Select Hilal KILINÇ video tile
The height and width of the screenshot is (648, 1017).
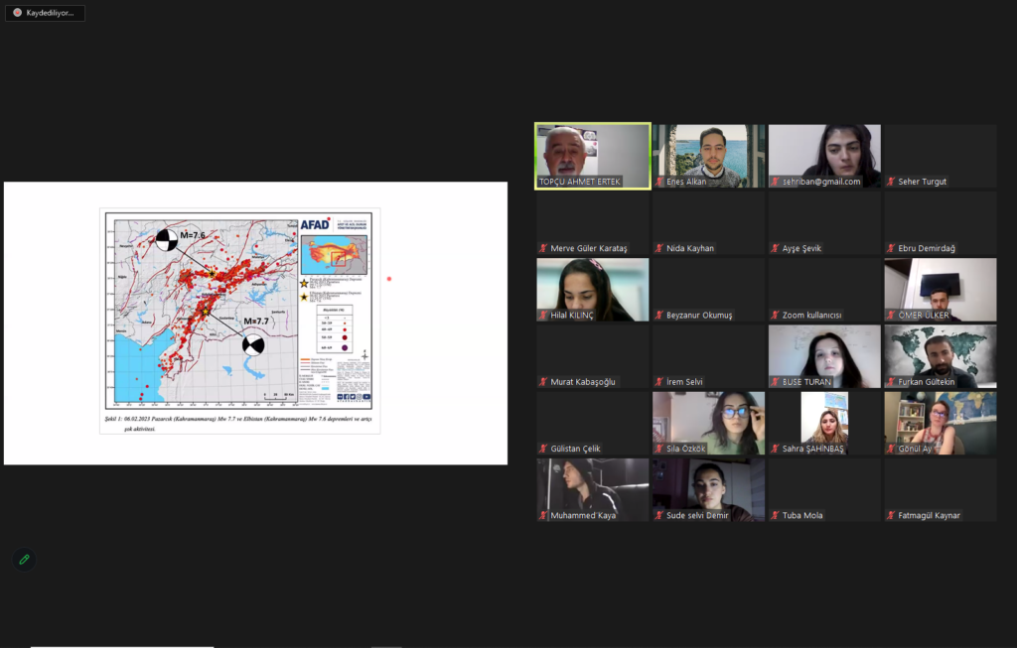pyautogui.click(x=593, y=290)
